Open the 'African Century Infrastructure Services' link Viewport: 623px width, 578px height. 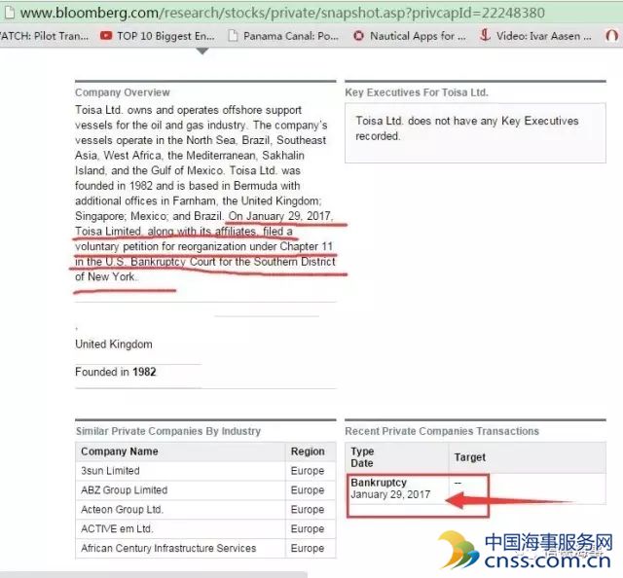tap(168, 548)
